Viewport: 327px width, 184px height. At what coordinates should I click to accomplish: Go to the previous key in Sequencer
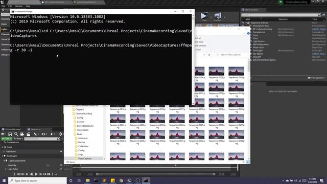[x=22, y=174]
